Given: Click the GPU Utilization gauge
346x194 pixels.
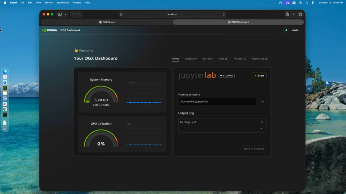Looking at the screenshot, I should click(x=101, y=138).
